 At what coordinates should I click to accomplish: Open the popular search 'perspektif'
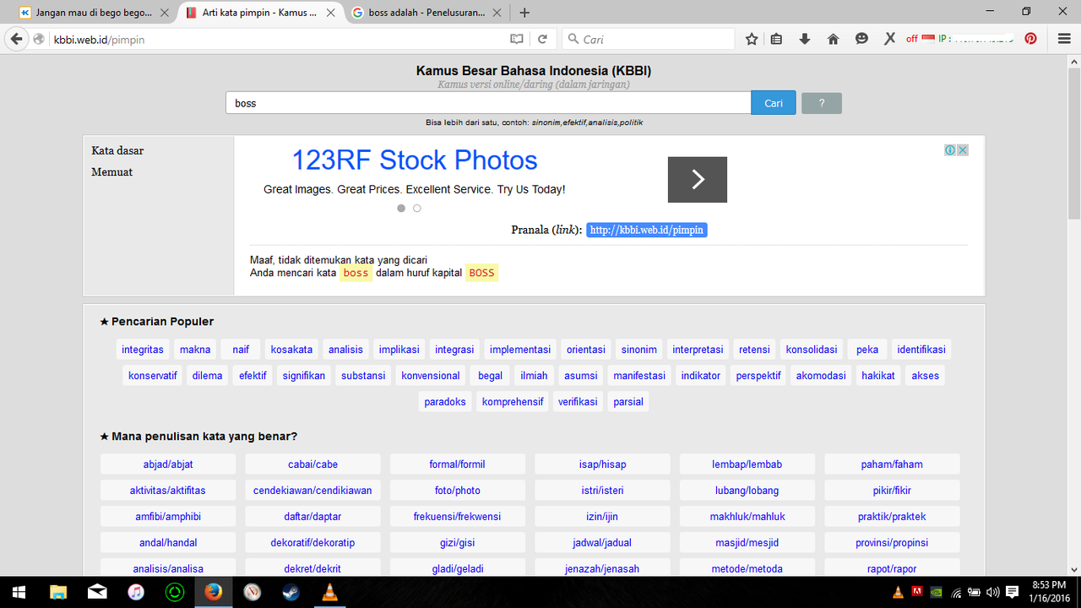758,376
